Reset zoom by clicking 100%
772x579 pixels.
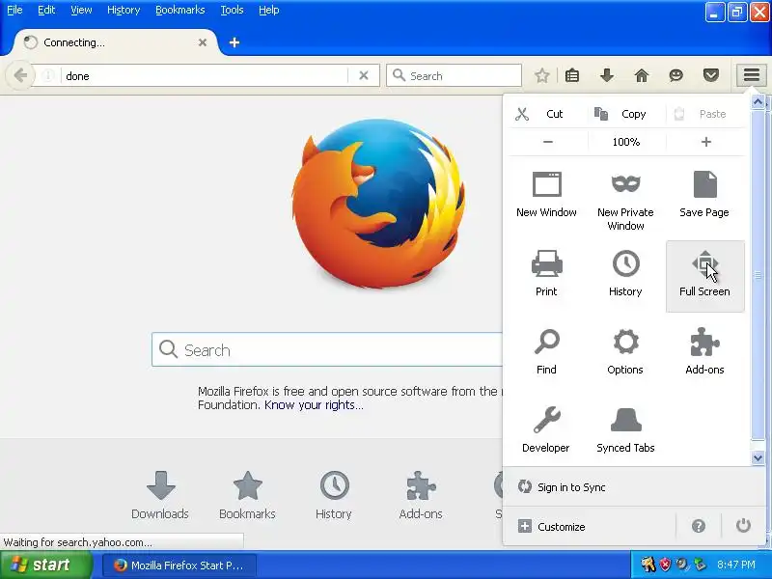coord(626,142)
